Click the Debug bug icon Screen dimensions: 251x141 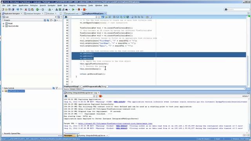[79, 9]
